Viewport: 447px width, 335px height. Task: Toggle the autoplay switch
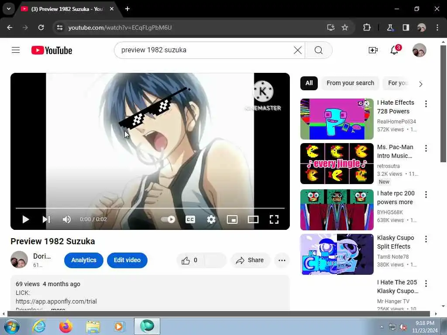pyautogui.click(x=168, y=219)
